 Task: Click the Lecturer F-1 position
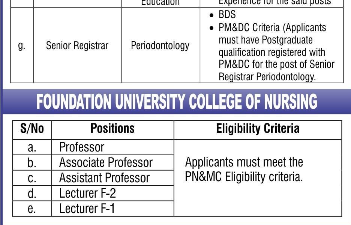tap(87, 208)
